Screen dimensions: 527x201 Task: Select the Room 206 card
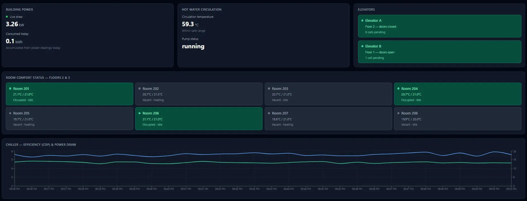199,119
